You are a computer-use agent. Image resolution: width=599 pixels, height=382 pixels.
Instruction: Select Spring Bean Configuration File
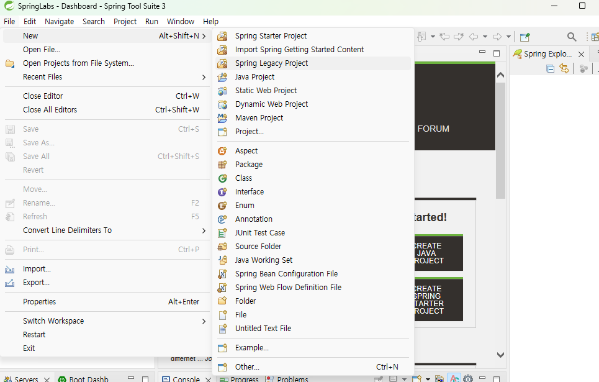[313, 274]
